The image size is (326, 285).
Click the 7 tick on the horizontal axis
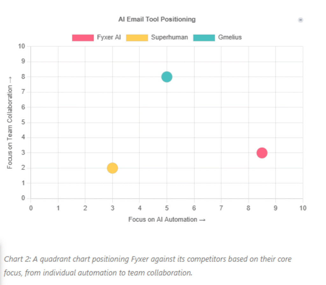[x=221, y=208]
